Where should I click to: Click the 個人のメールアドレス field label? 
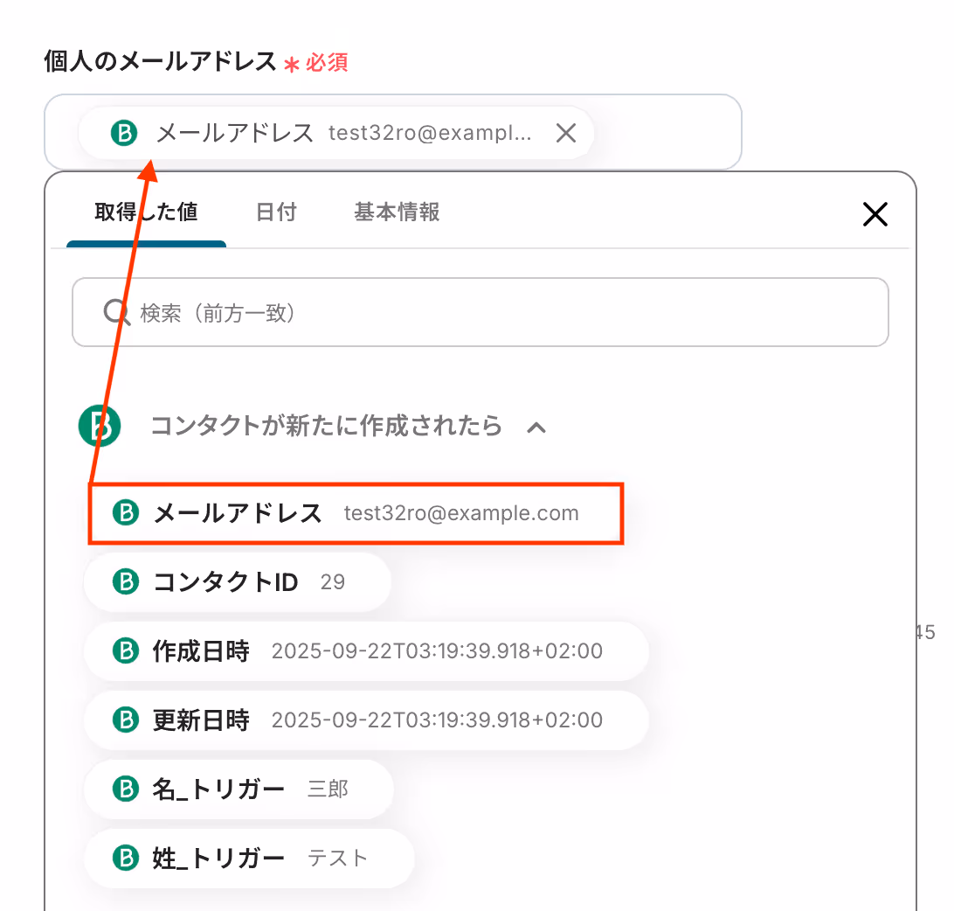click(x=160, y=61)
